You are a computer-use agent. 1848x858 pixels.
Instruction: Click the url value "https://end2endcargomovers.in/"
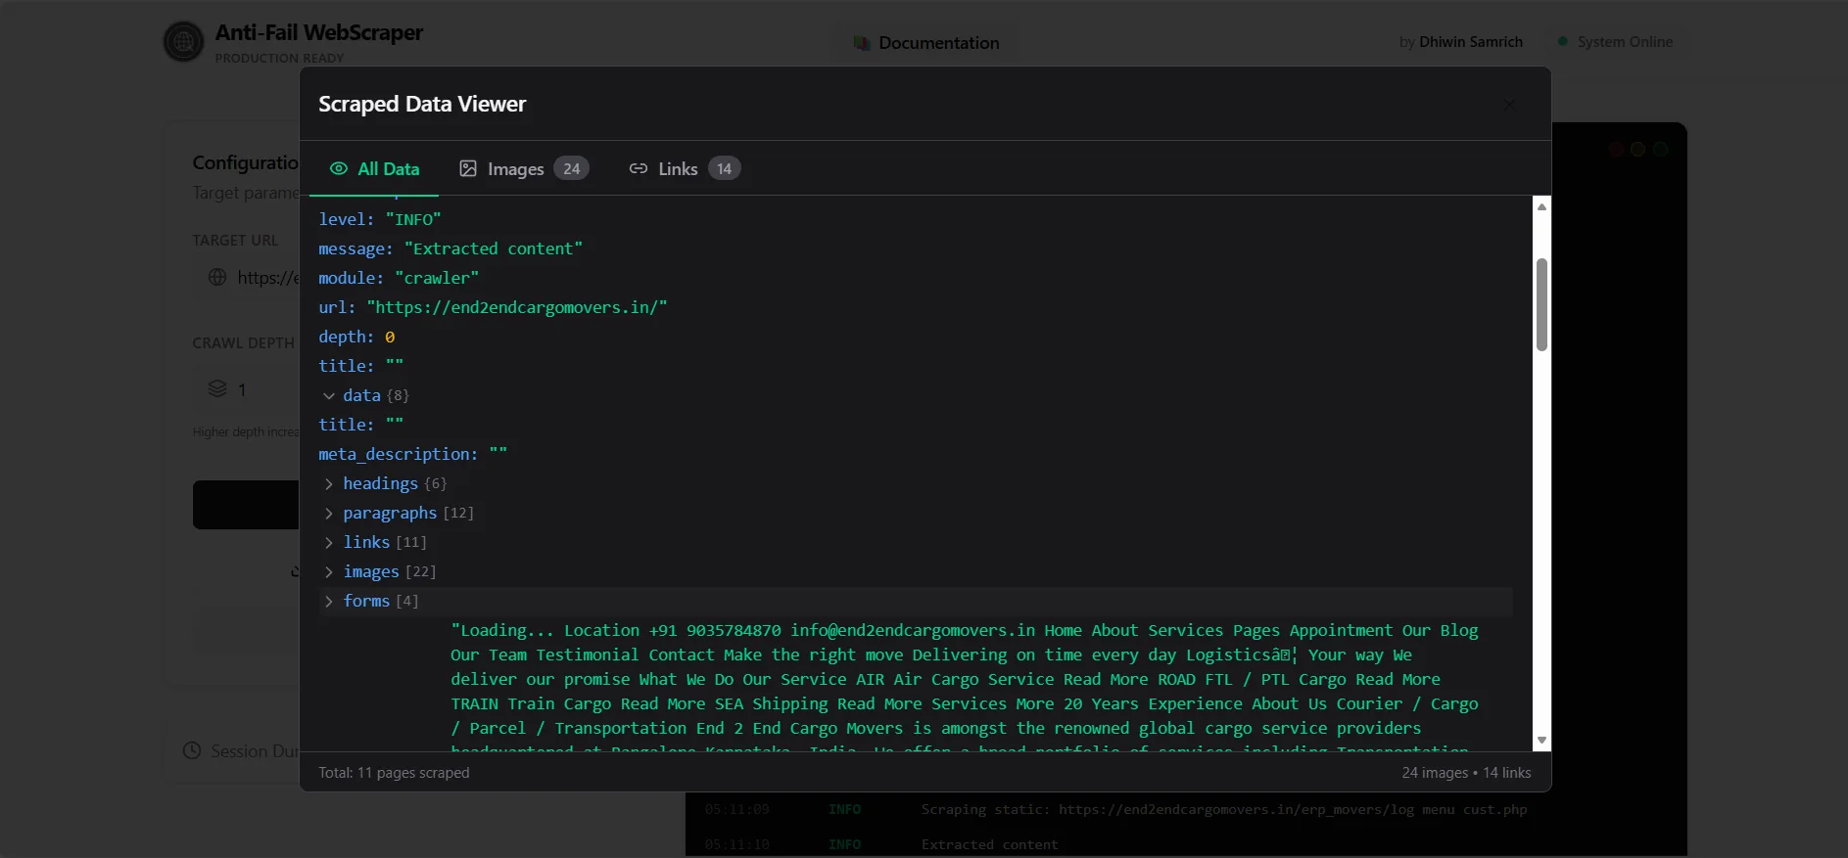coord(517,307)
